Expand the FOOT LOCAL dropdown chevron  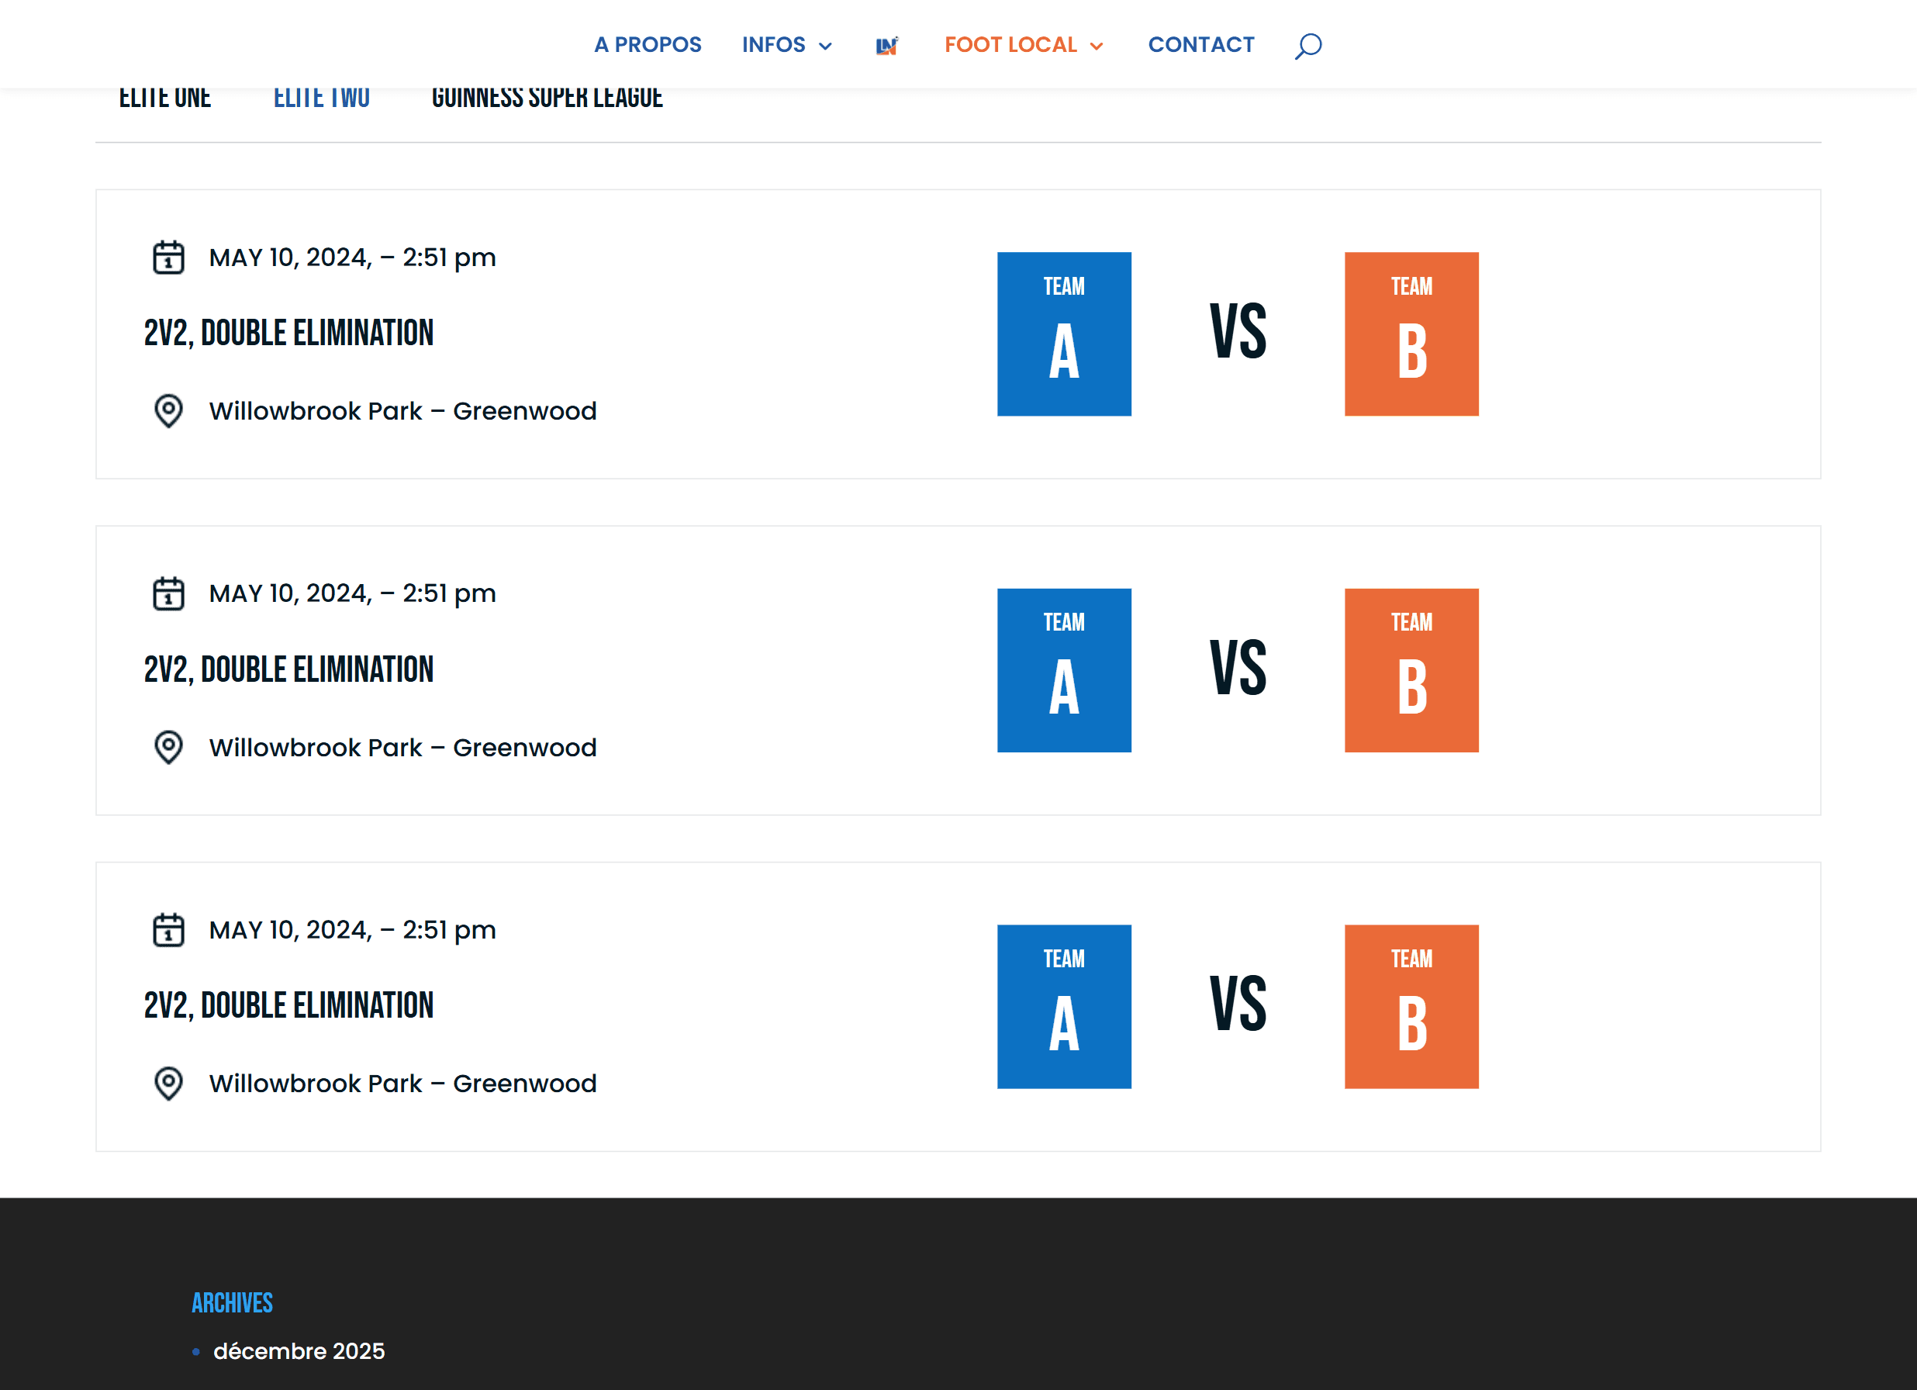point(1097,47)
